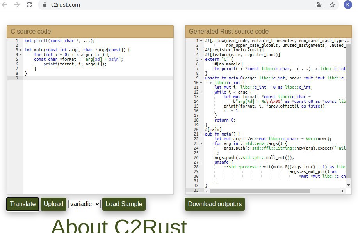Click Rust editor scroll right arrow
Viewport: 358px width, 233px height.
[343, 191]
